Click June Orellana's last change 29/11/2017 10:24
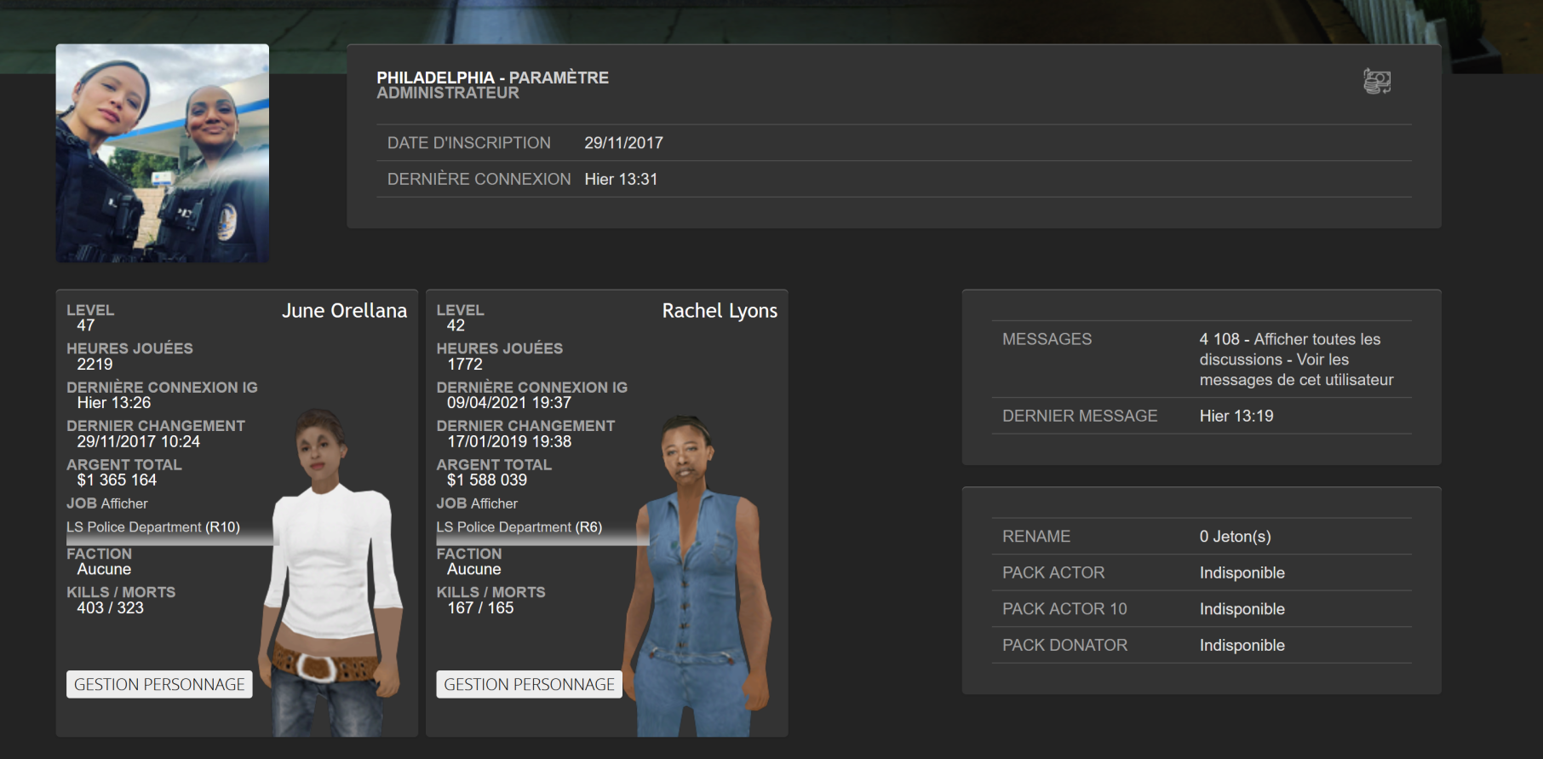1543x759 pixels. point(139,442)
